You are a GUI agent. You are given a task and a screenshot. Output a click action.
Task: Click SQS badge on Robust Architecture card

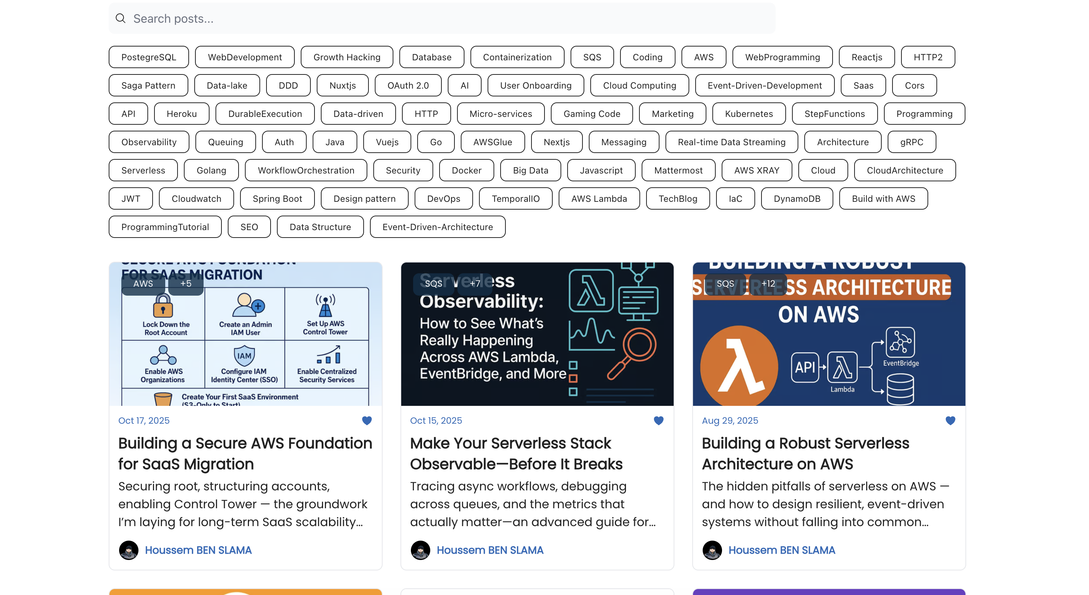[725, 283]
